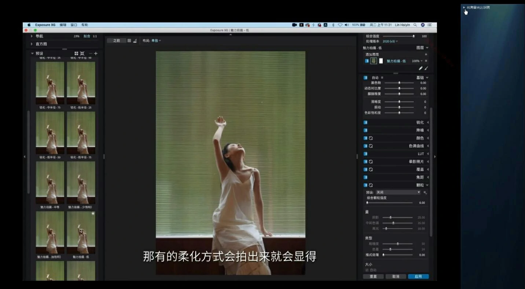Collapse the 基础 panel
The image size is (525, 289).
427,78
